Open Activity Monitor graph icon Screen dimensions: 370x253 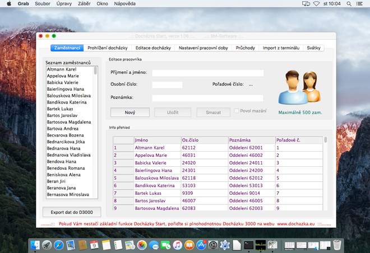tap(261, 245)
